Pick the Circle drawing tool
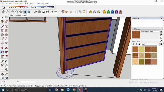Viewport: 164px width, 92px height. [x=2, y=35]
